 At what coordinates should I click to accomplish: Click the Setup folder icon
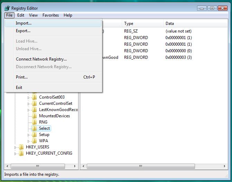coord(34,135)
